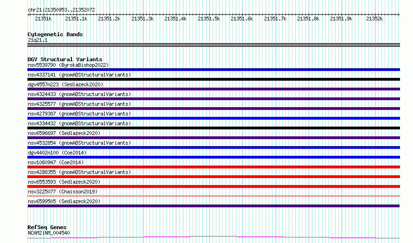Click the nsv3225077 (Chaisson2019) label

tap(63, 192)
